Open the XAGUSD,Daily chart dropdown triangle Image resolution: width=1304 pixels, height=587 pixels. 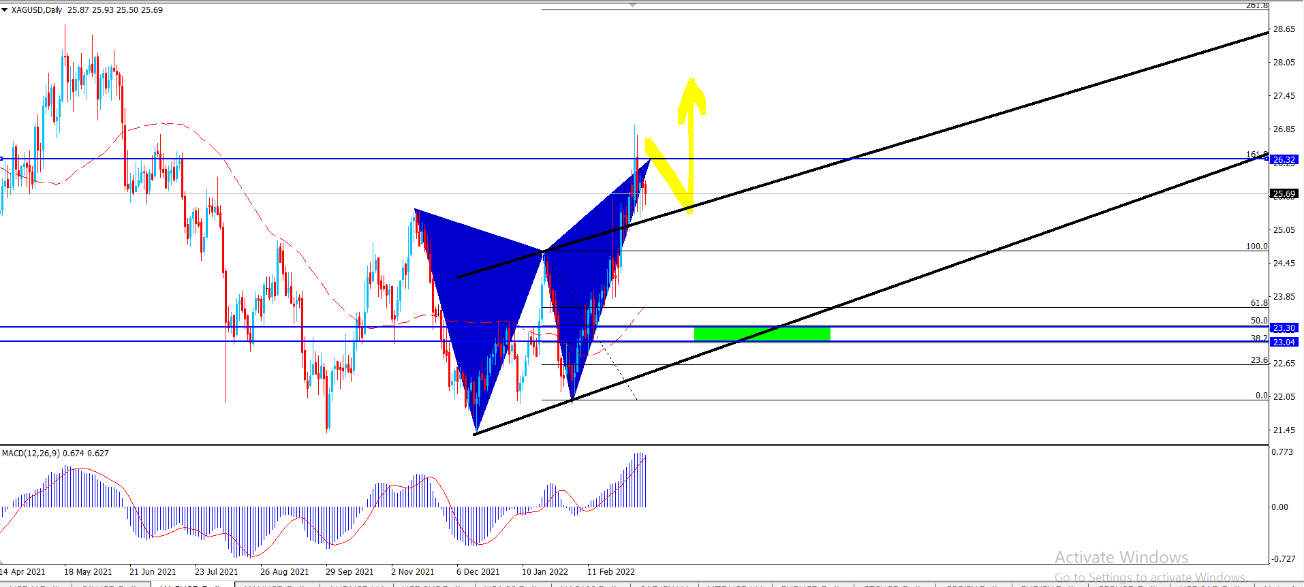[5, 10]
